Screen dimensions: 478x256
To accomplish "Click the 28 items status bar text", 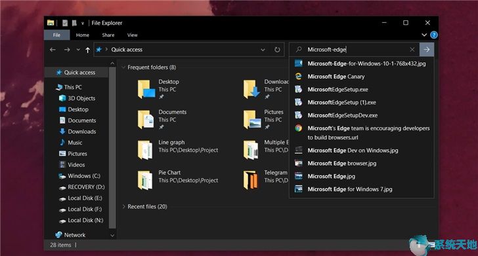I will click(x=60, y=245).
